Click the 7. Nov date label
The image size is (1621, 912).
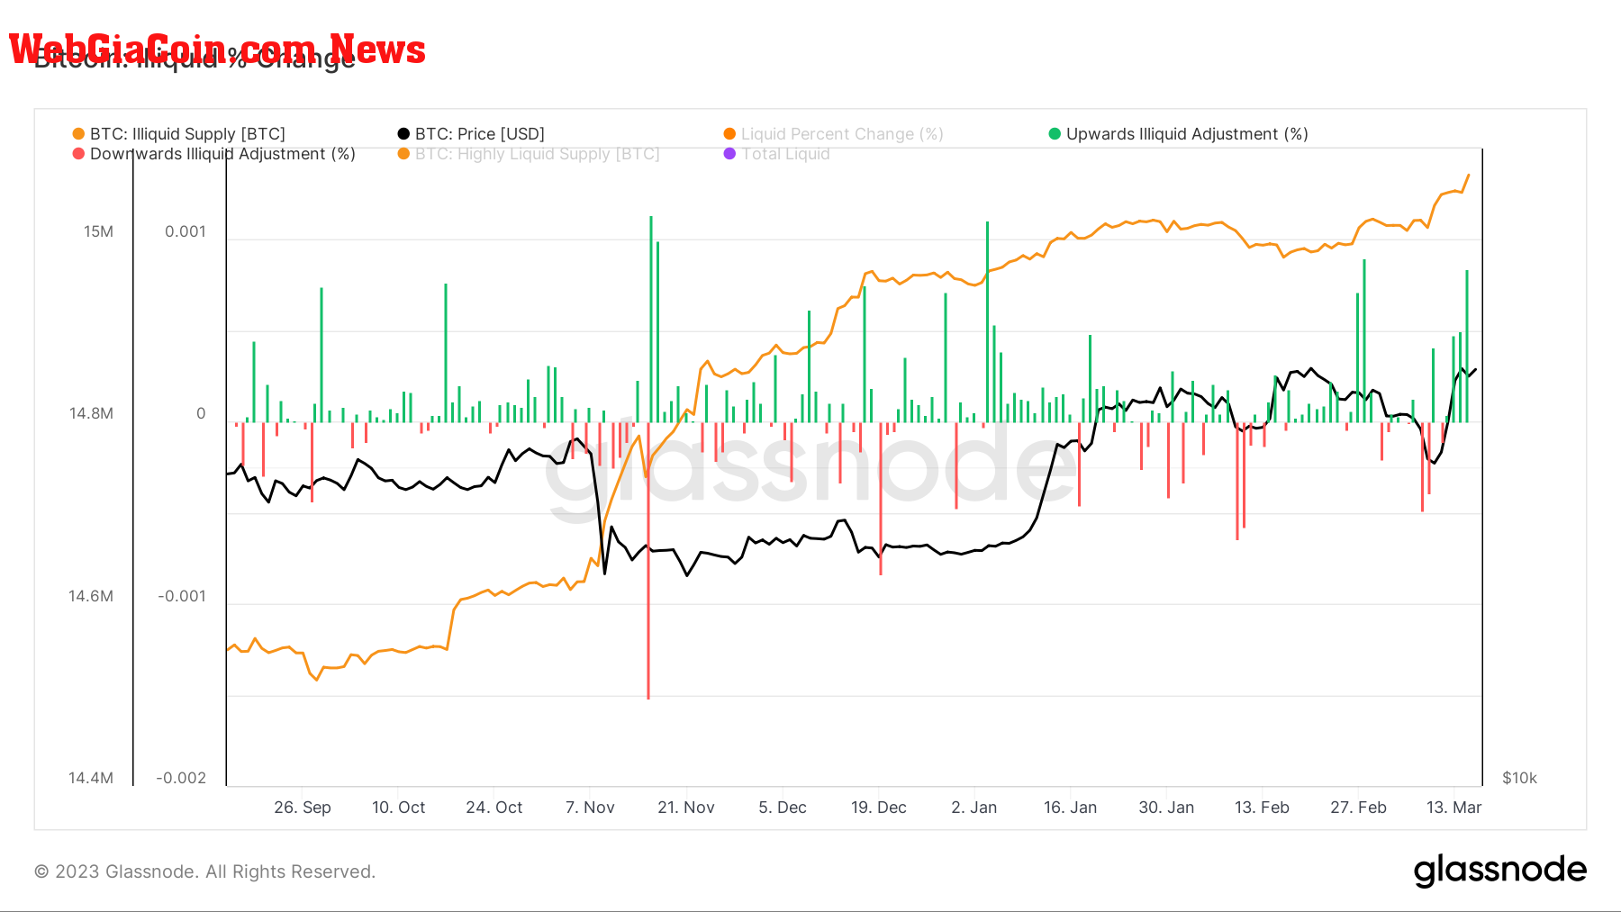590,808
